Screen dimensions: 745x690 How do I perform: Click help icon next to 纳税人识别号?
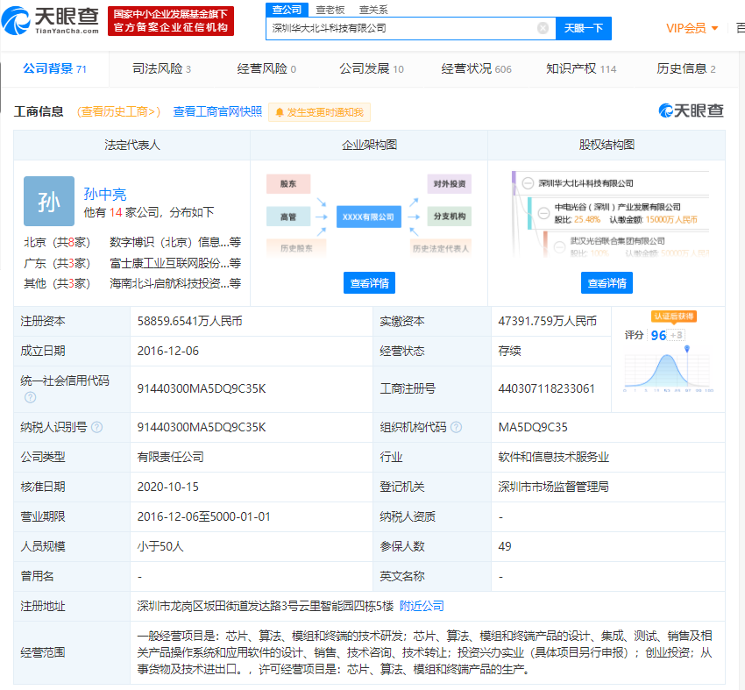click(x=97, y=427)
